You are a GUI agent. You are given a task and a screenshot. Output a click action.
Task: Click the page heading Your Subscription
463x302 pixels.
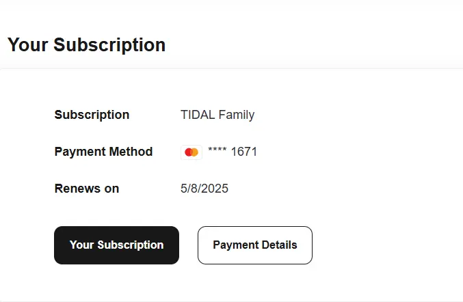click(x=87, y=45)
